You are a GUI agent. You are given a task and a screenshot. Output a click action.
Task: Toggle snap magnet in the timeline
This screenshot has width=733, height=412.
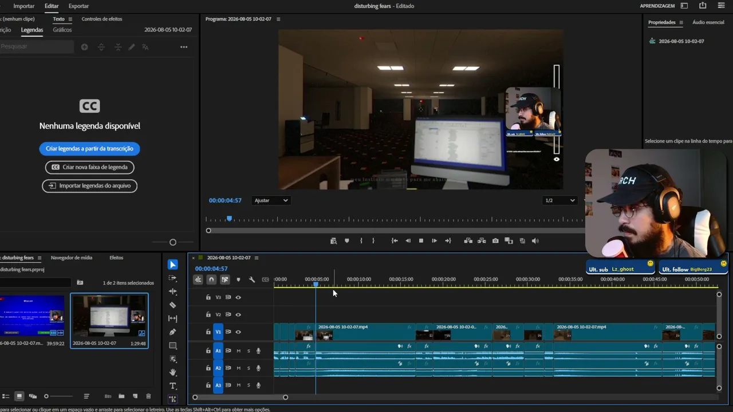point(211,279)
